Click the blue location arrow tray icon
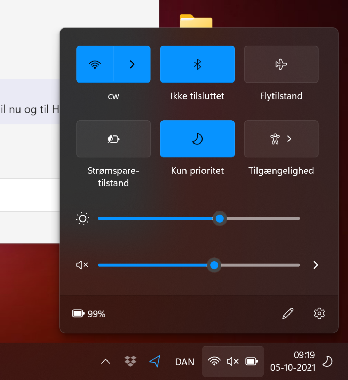The image size is (348, 380). [x=155, y=361]
